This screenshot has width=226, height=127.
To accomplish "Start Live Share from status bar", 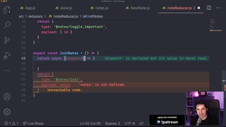I will coord(33,123).
